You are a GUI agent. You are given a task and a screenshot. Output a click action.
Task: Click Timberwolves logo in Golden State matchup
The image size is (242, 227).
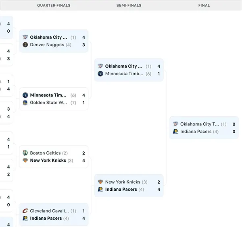tap(25, 95)
